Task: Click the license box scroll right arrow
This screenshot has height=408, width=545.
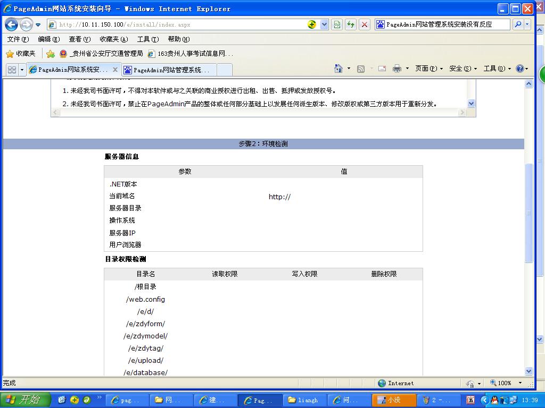Action: (x=461, y=113)
